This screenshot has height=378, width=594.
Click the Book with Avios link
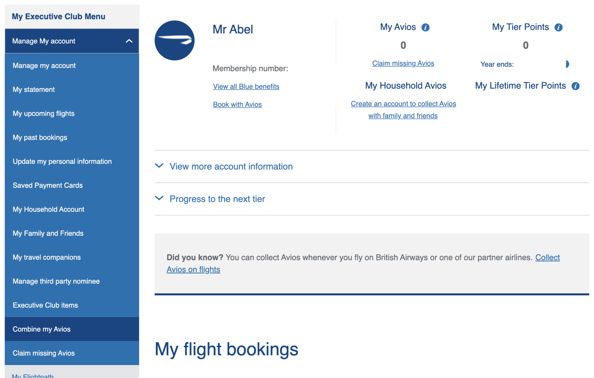tap(237, 104)
